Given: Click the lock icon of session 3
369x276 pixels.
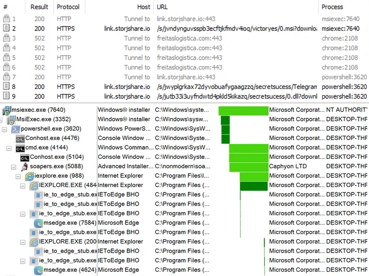Looking at the screenshot, I should coord(7,38).
